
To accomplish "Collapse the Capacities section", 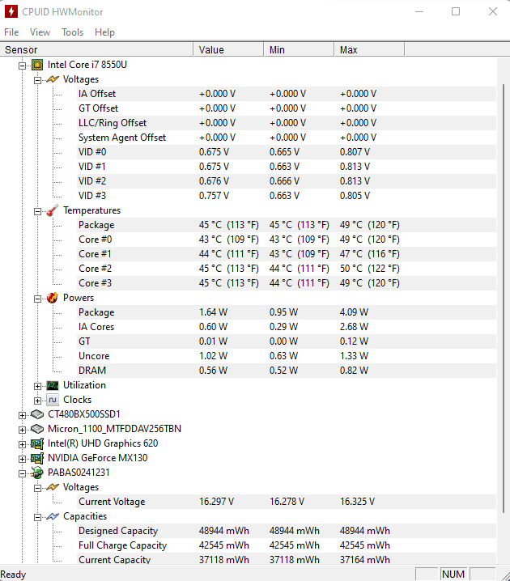I will coord(37,518).
